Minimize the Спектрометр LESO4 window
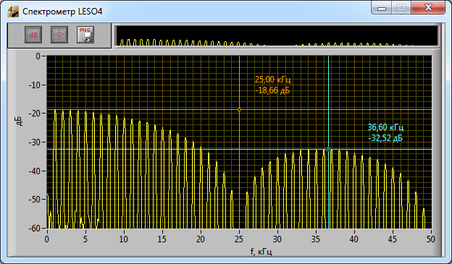This screenshot has width=452, height=264. click(381, 8)
